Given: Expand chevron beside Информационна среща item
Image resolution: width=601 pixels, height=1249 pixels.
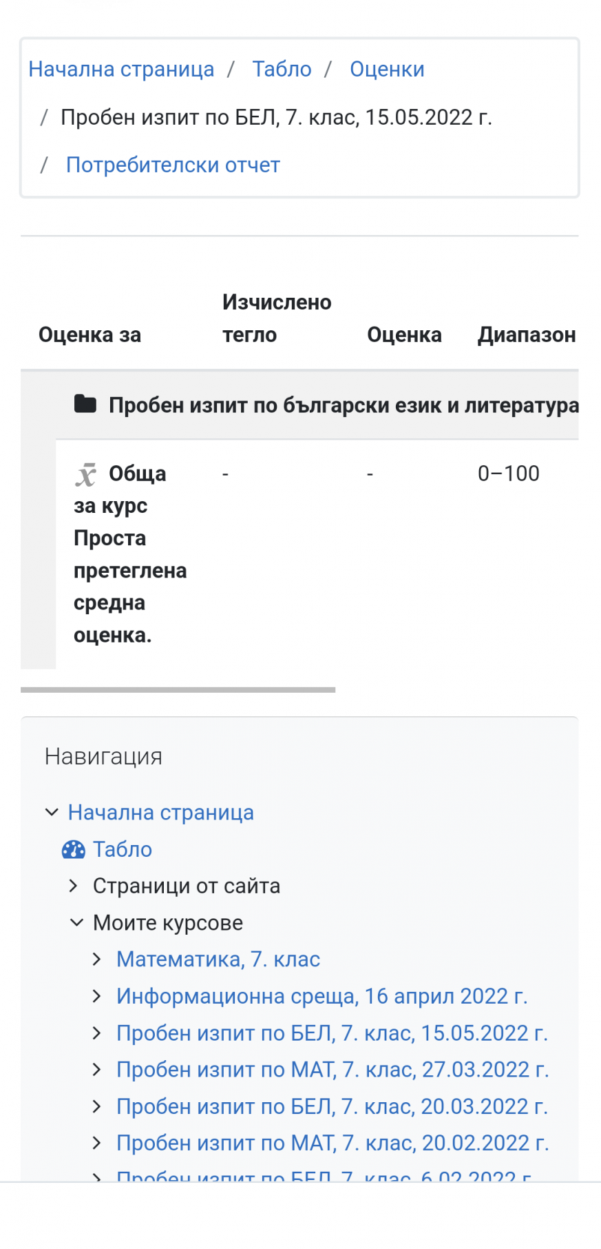Looking at the screenshot, I should pos(97,996).
